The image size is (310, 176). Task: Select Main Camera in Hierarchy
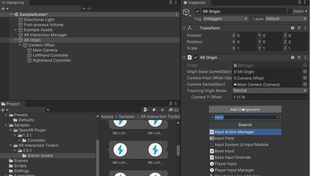pyautogui.click(x=45, y=50)
